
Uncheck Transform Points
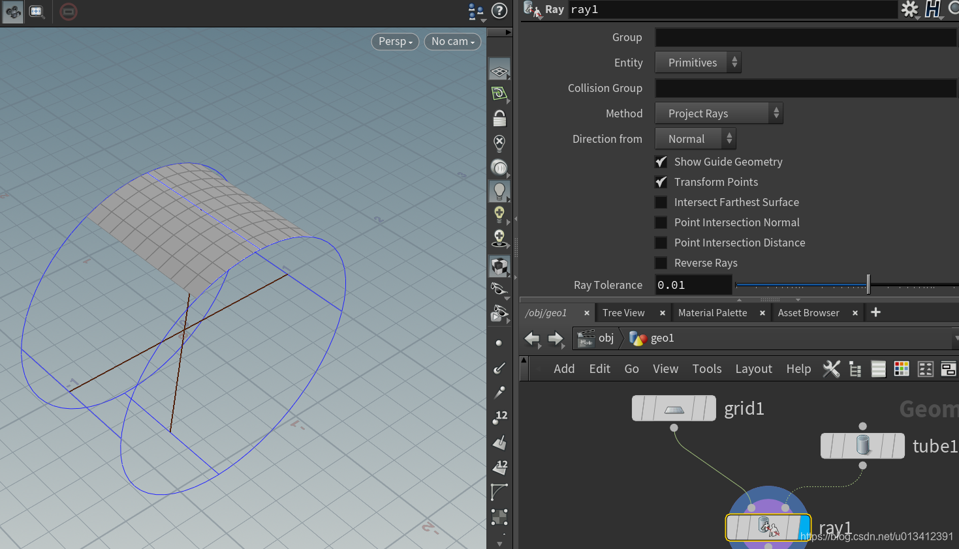tap(661, 182)
